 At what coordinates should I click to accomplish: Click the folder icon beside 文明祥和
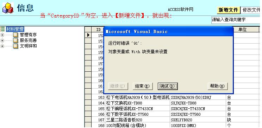coord(15,46)
